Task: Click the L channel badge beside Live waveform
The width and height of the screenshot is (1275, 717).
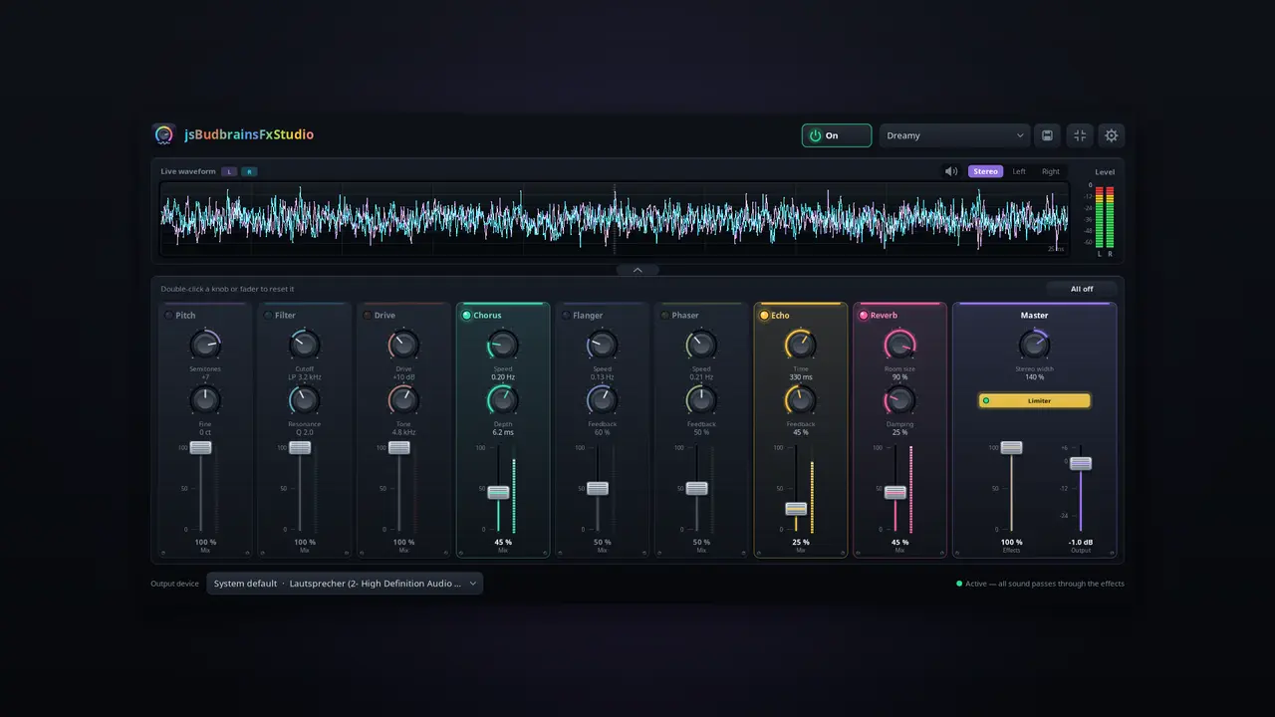Action: pos(229,171)
